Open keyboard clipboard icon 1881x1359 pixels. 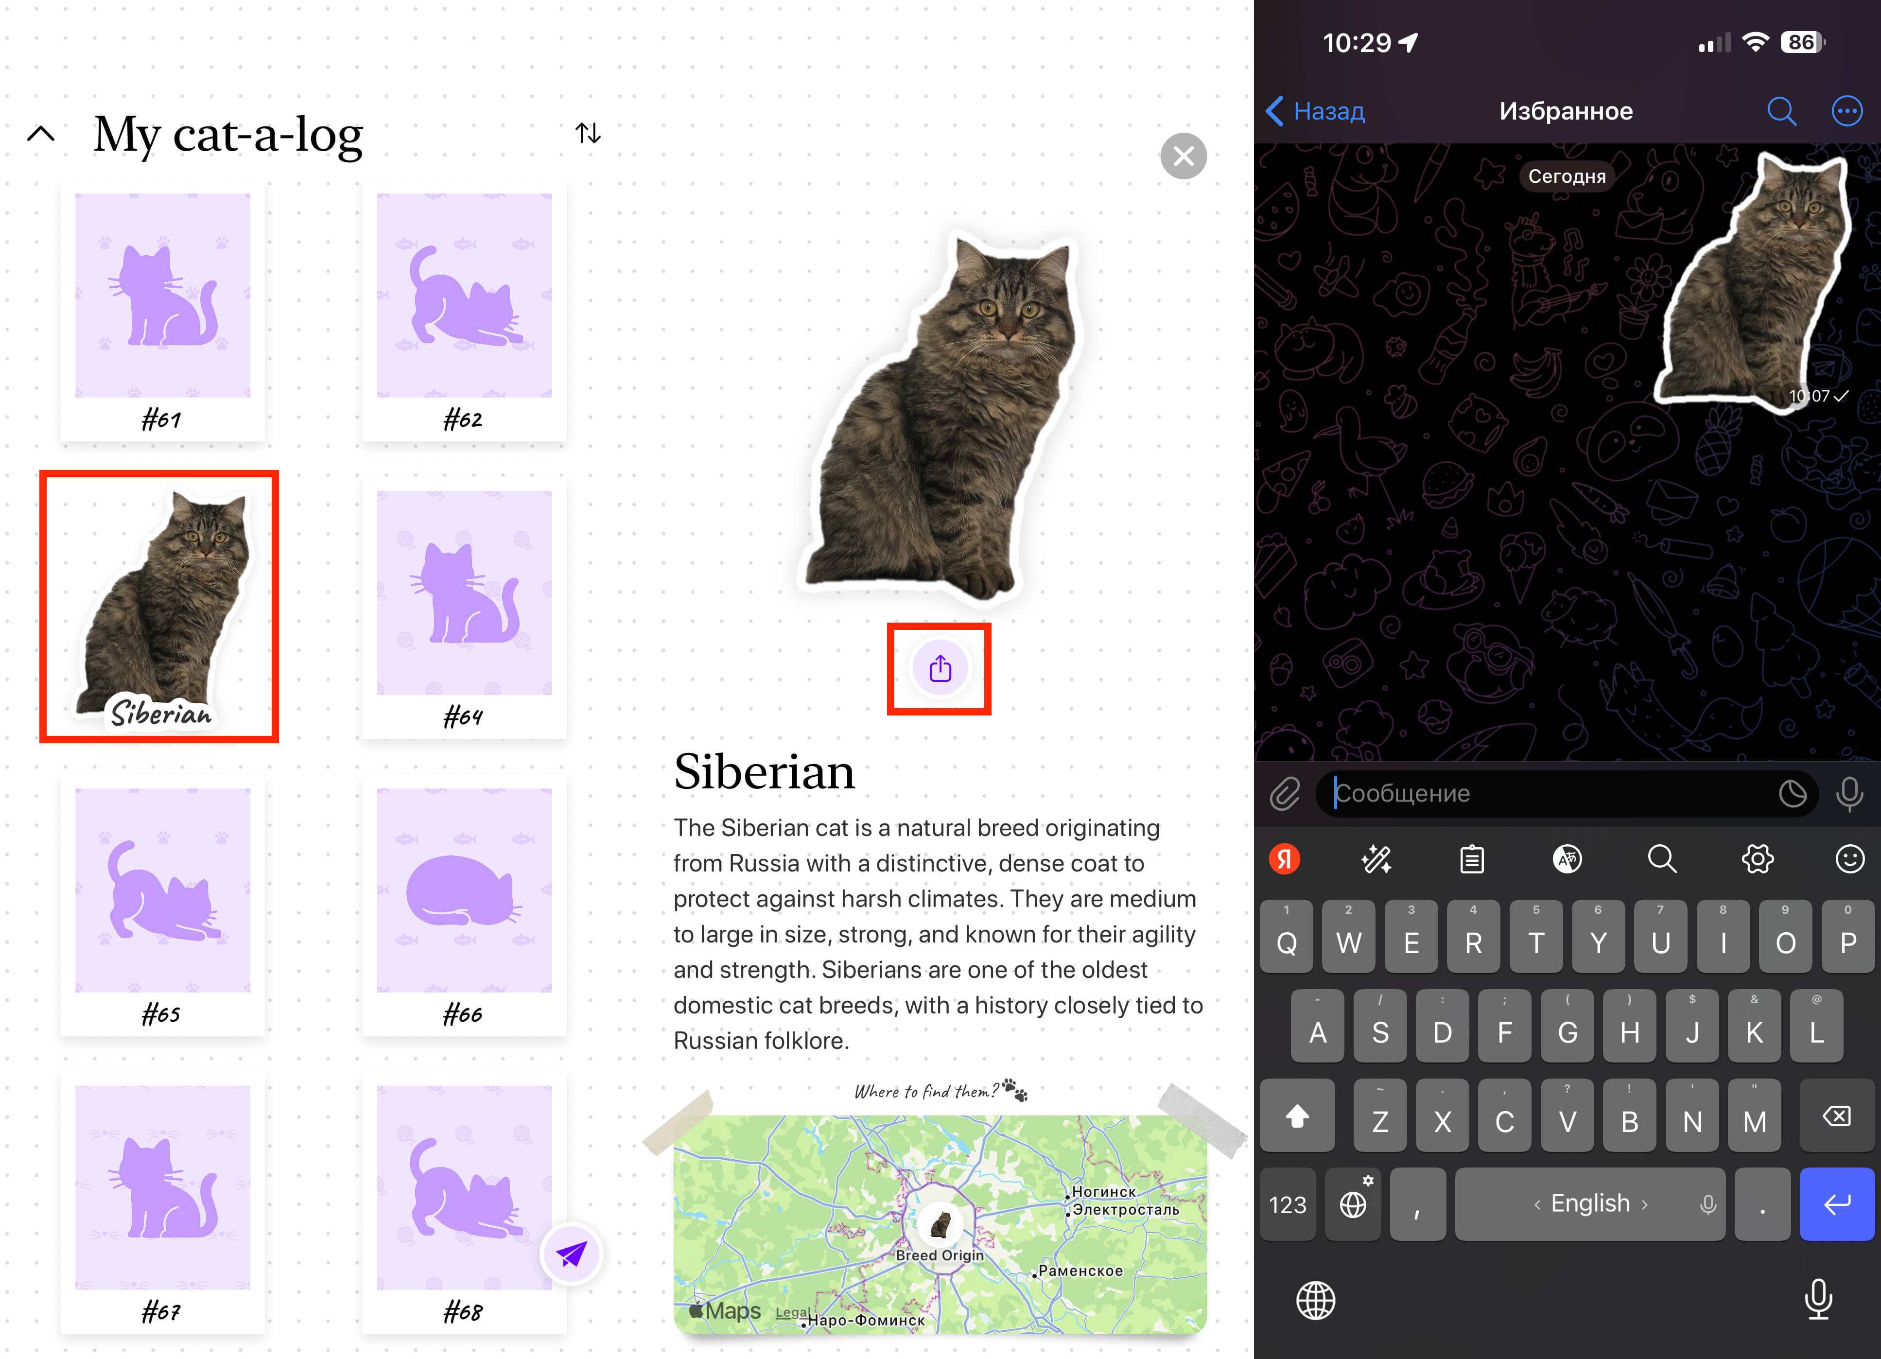[x=1472, y=859]
